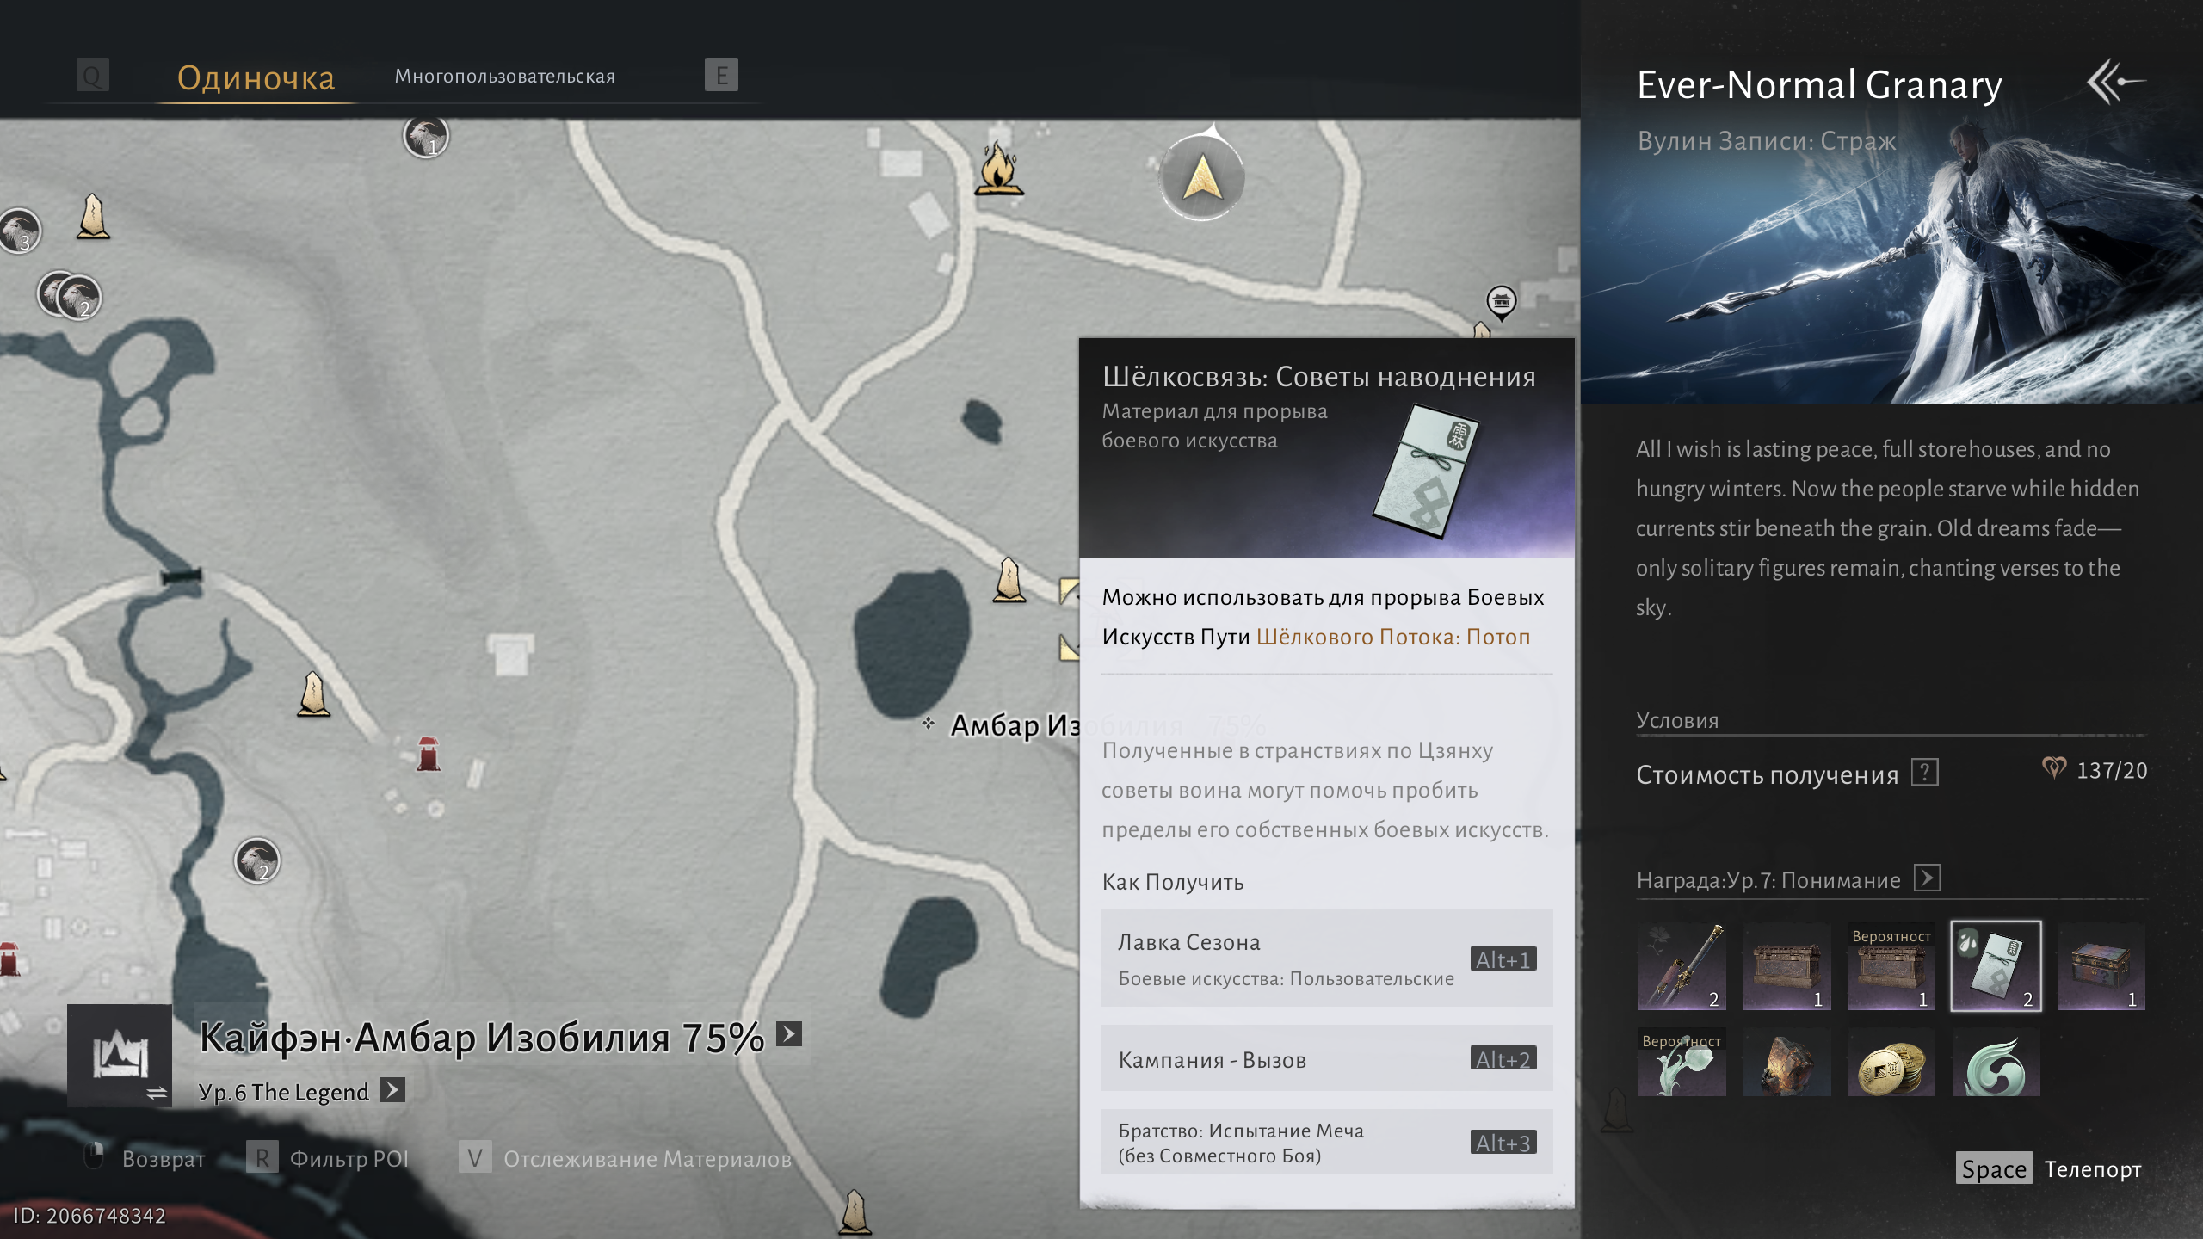Screen dimensions: 2203x1239
Task: Expand Награда Ур.7 Понимание arrow
Action: tap(1927, 878)
